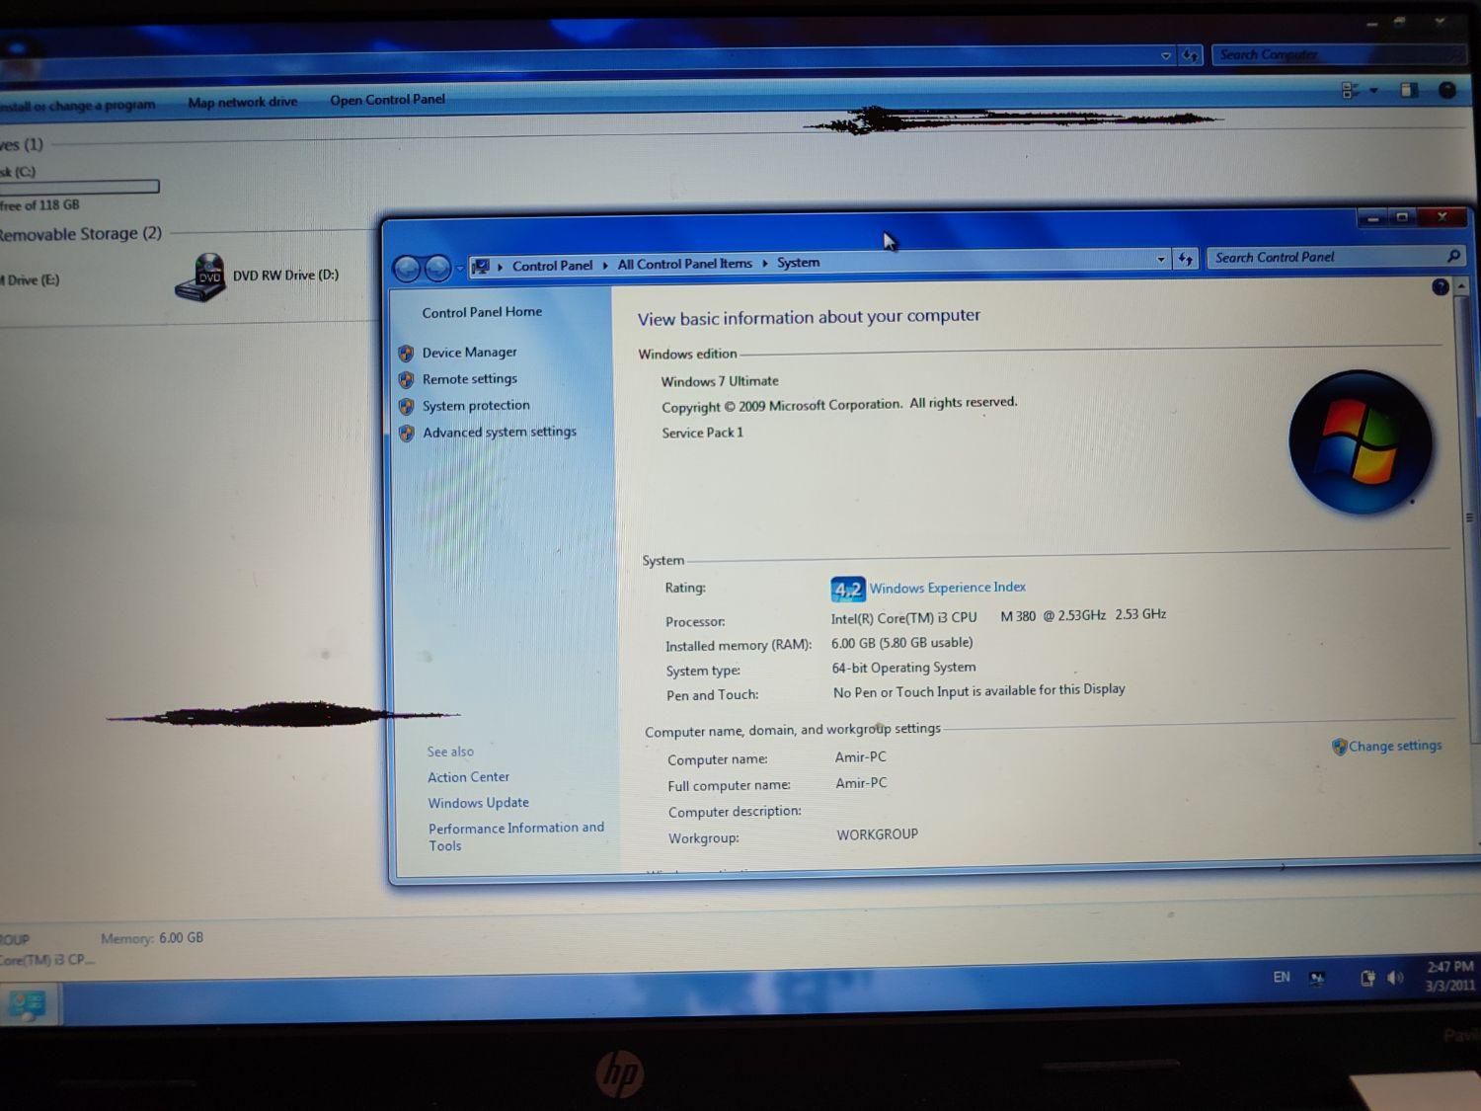Screen dimensions: 1481x1111
Task: Click System protection shield icon
Action: (x=406, y=406)
